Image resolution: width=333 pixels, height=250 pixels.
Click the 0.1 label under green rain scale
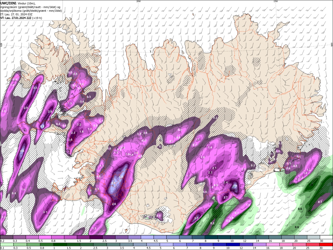coord(2,248)
